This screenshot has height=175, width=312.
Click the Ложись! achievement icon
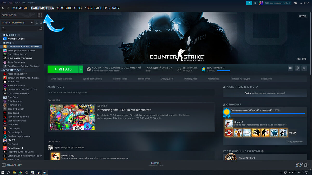[x=229, y=123]
